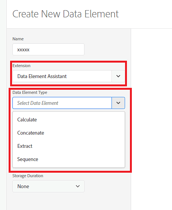Click the Extension field label
This screenshot has width=172, height=210.
(21, 66)
